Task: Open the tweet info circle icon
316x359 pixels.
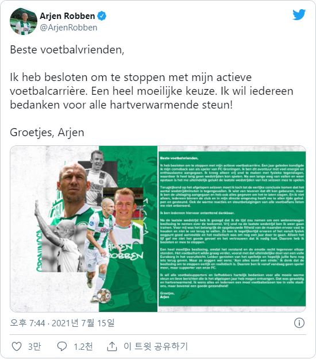Action: pos(299,323)
